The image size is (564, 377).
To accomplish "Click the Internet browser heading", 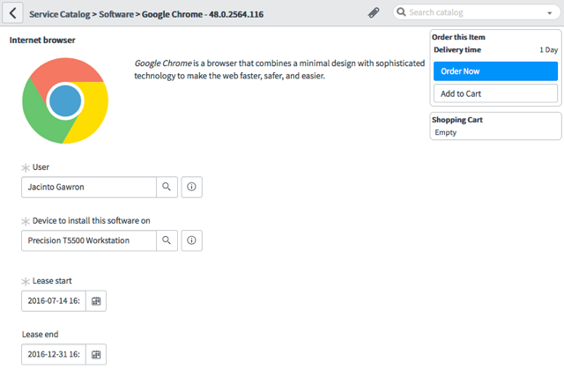I will pyautogui.click(x=42, y=40).
